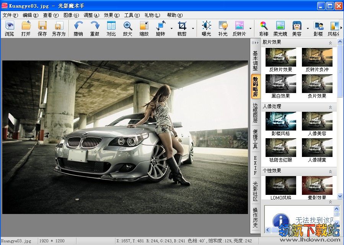Screen dimensions: 344x245
Task: Switch to the 基本调整 side tab
Action: 255,60
